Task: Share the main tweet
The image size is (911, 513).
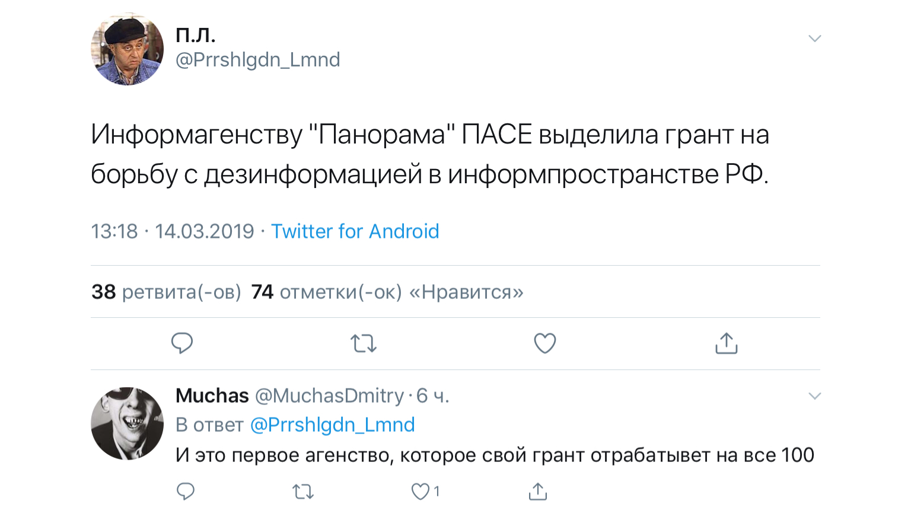Action: pos(726,343)
